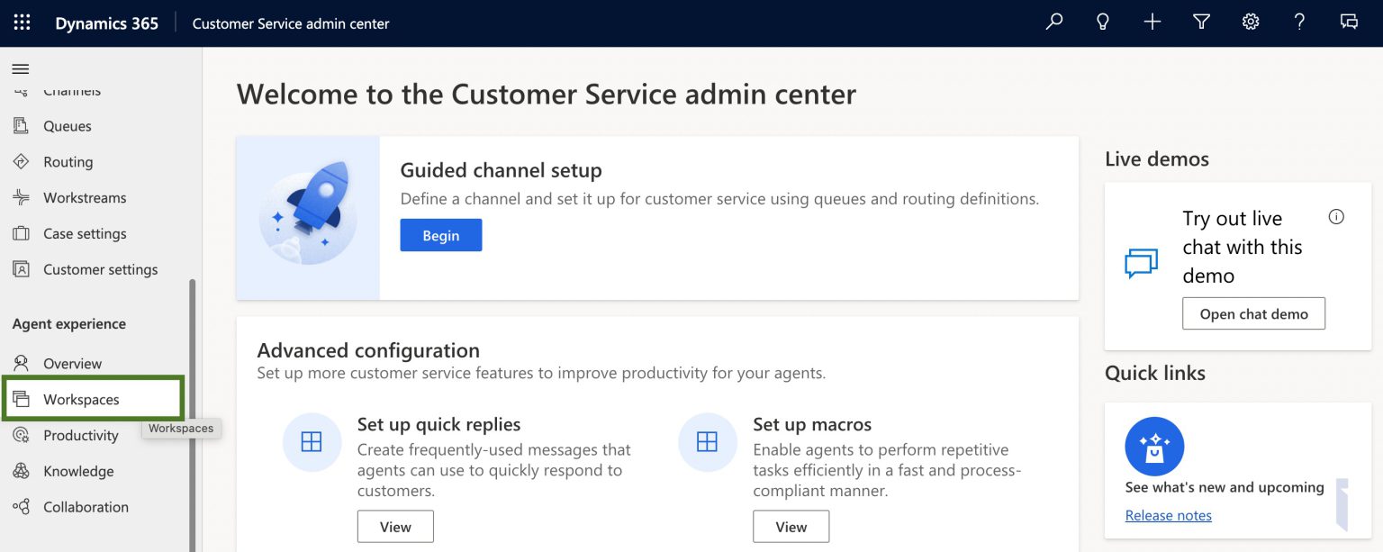Viewport: 1383px width, 552px height.
Task: Click the plus quick-create icon
Action: 1152,23
